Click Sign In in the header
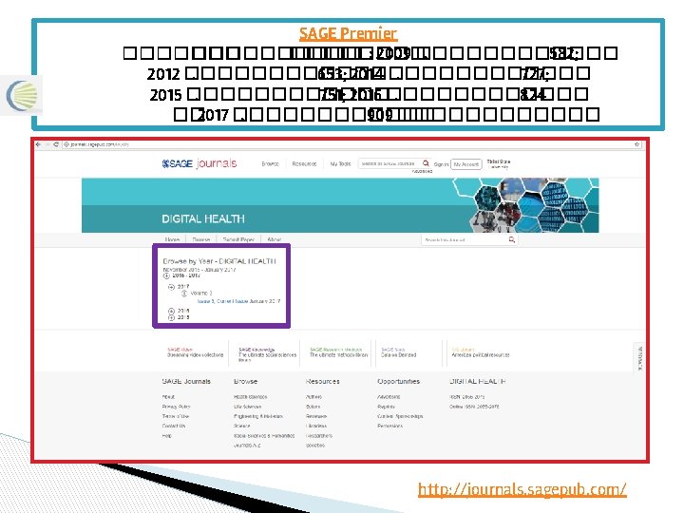Image resolution: width=684 pixels, height=513 pixels. pyautogui.click(x=441, y=164)
